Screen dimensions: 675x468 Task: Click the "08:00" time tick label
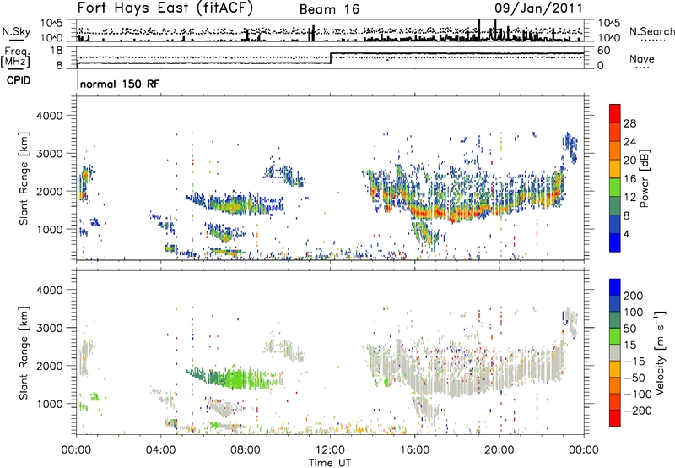tap(246, 450)
